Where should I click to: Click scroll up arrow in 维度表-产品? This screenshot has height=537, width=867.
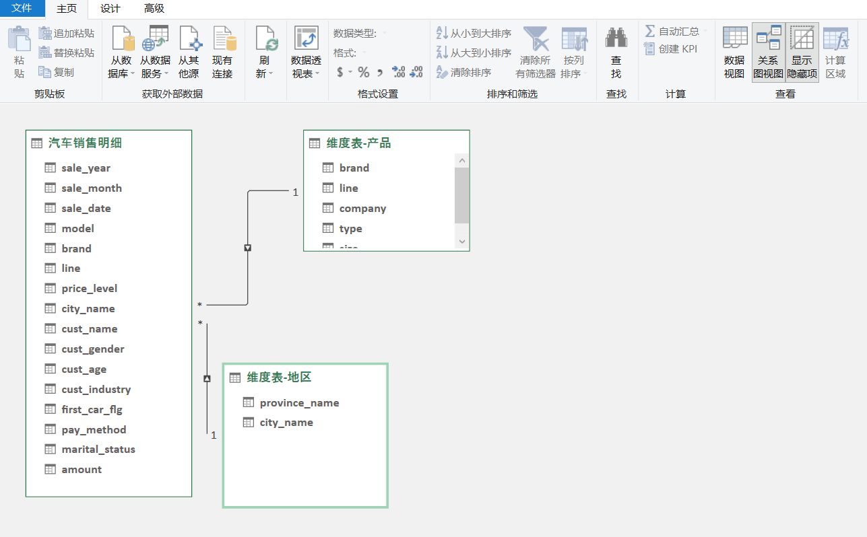tap(461, 160)
